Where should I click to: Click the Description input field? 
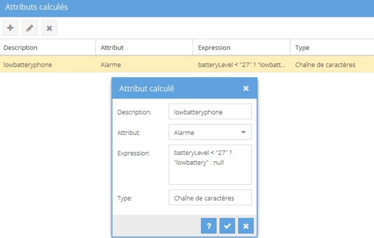coord(210,112)
